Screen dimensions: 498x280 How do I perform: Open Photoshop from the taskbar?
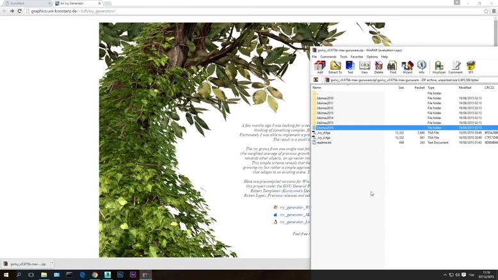120,275
